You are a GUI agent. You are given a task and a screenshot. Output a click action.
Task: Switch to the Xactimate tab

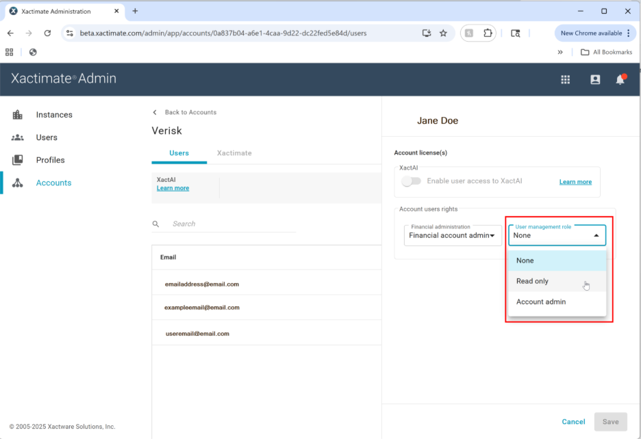234,153
